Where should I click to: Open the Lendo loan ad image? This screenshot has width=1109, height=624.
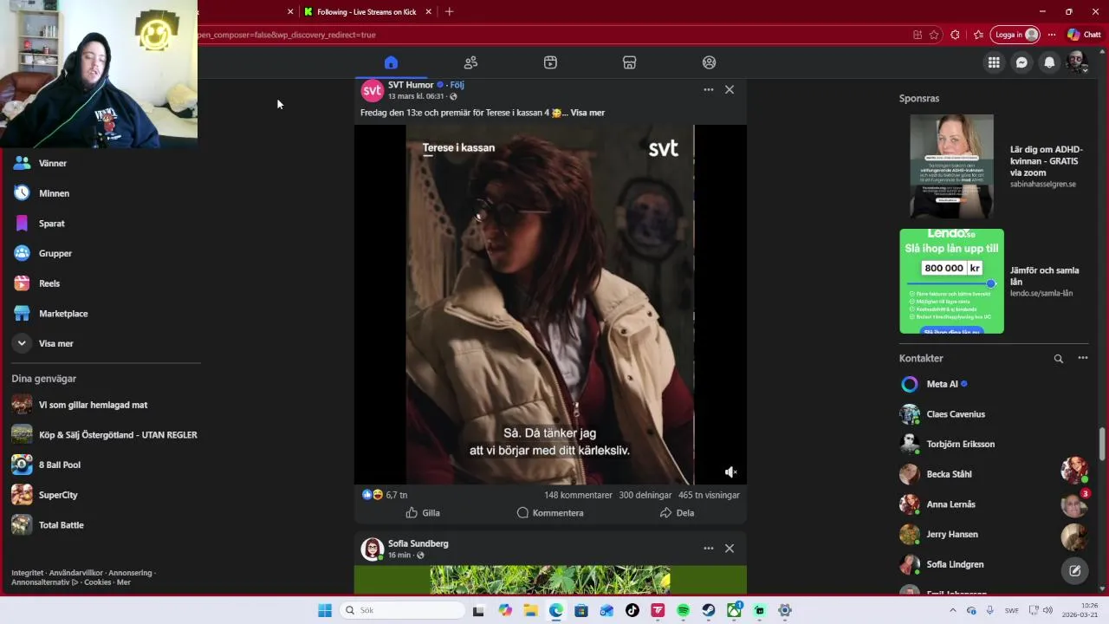click(951, 281)
